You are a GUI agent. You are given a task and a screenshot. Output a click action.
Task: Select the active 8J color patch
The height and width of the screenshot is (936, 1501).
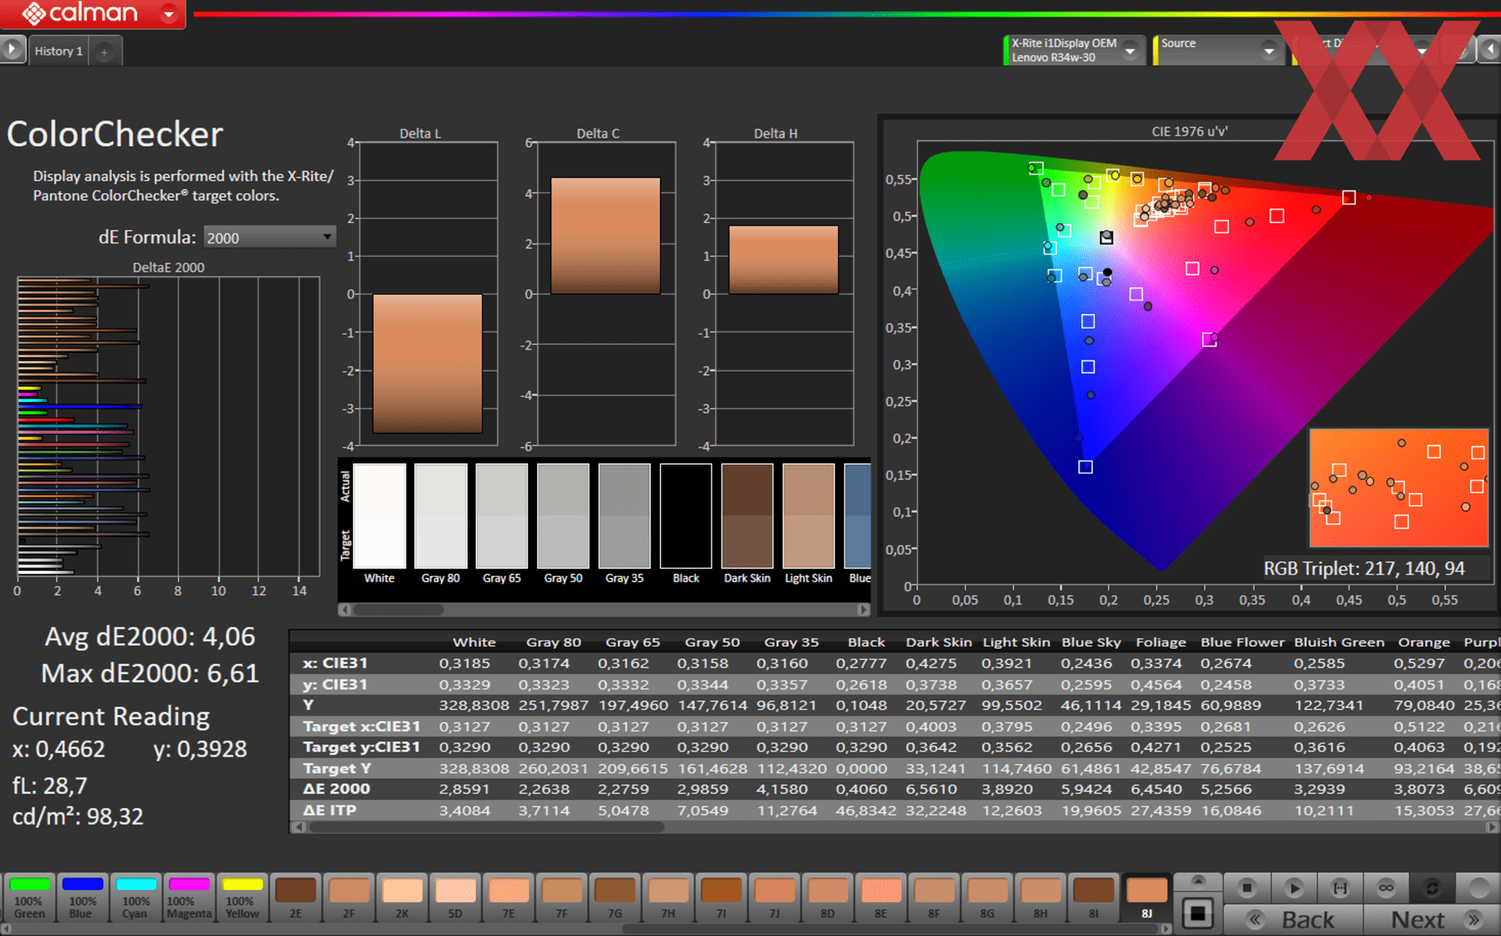coord(1146,897)
